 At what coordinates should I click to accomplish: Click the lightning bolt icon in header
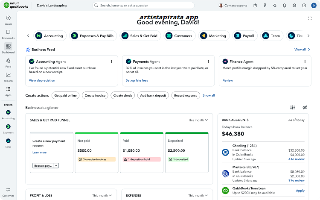click(x=265, y=6)
